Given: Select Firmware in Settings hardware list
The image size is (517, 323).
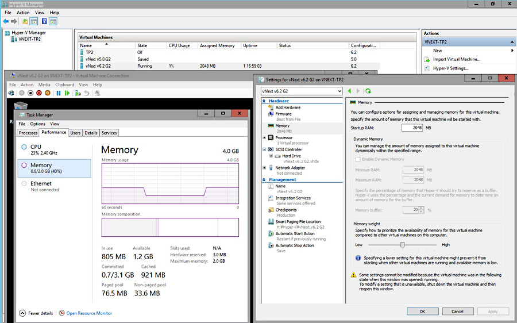Looking at the screenshot, I should [x=284, y=114].
